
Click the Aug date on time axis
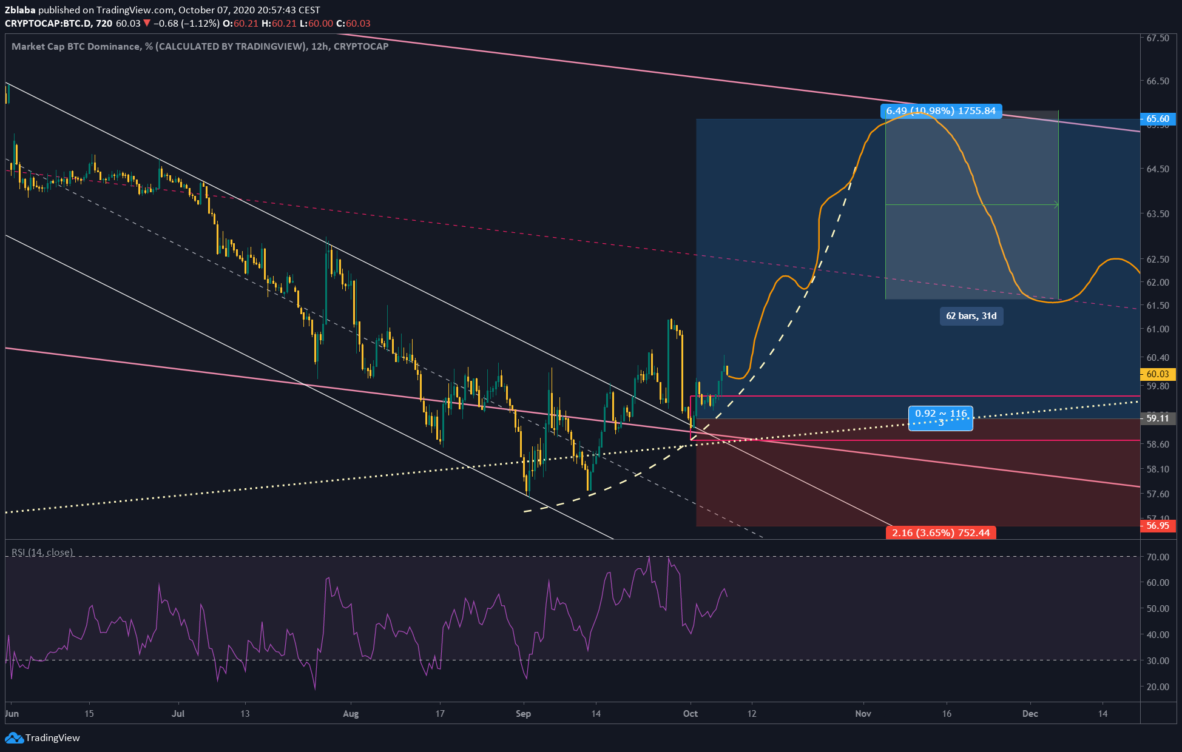click(x=351, y=714)
